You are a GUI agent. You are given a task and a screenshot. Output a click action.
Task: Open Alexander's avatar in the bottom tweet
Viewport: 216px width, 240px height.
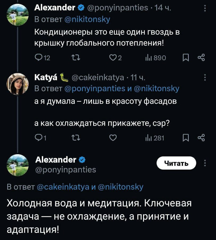click(18, 165)
